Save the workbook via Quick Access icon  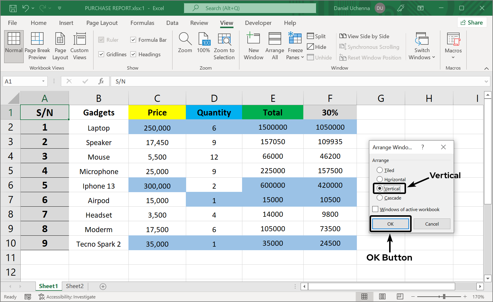click(x=12, y=8)
